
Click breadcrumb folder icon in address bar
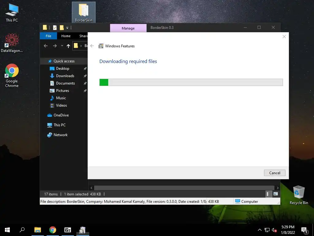point(76,46)
